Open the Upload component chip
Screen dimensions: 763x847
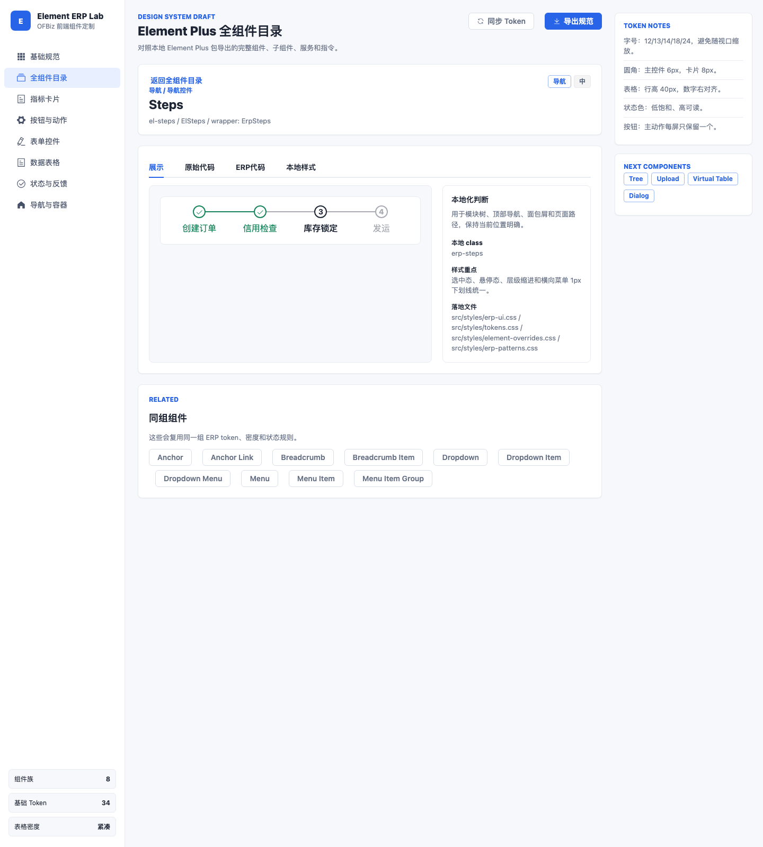pos(668,179)
